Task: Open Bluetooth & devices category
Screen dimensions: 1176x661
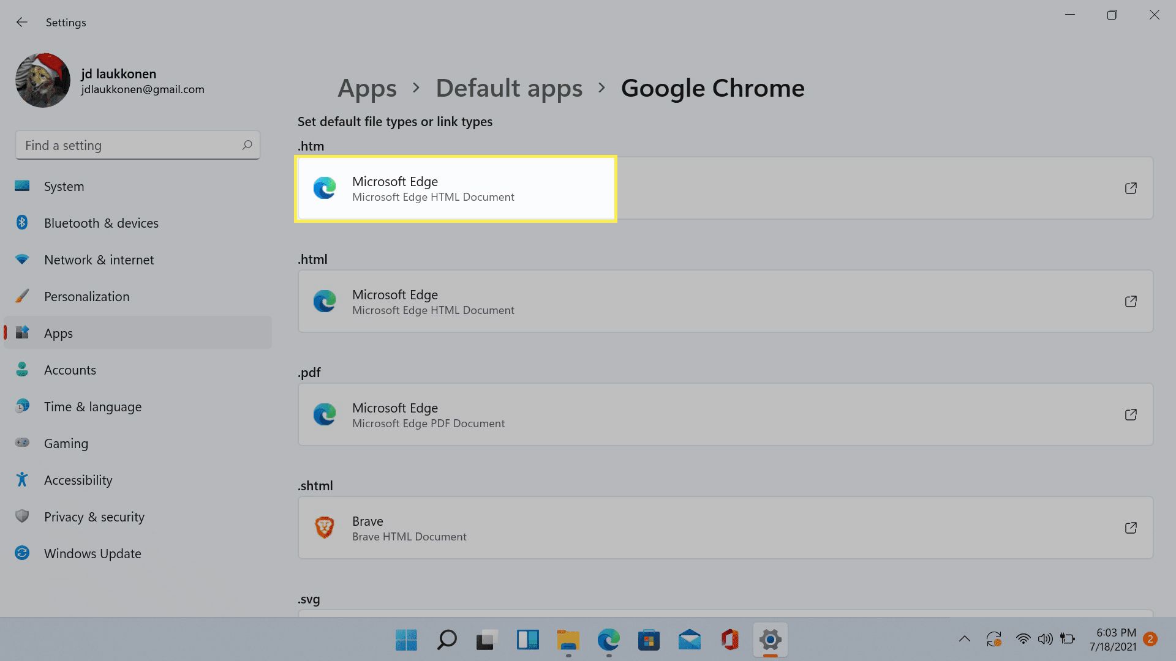Action: (138, 223)
